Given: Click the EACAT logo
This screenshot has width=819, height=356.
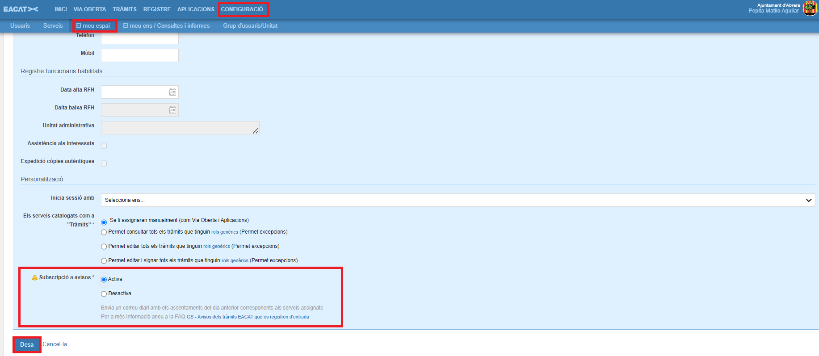Looking at the screenshot, I should pyautogui.click(x=21, y=9).
